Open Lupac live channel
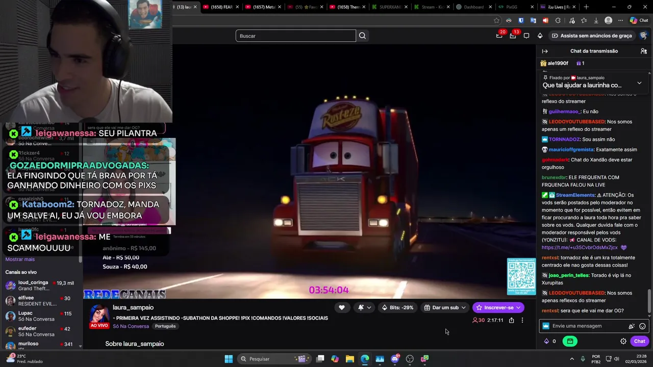Screen dimensions: 653x367 click(x=41, y=316)
